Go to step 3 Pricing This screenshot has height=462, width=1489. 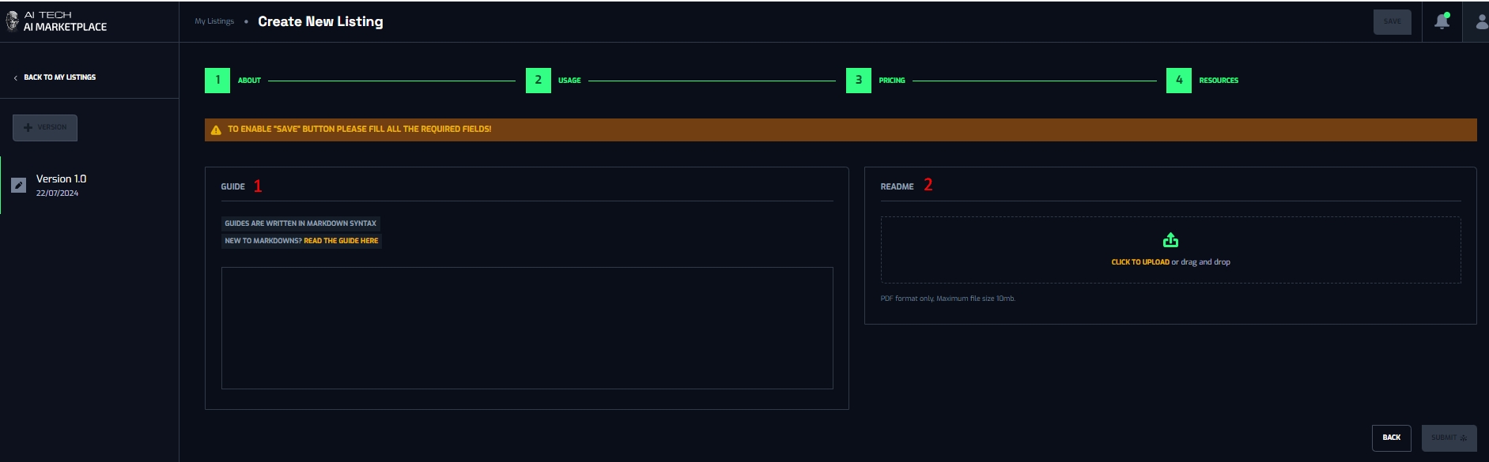[858, 81]
